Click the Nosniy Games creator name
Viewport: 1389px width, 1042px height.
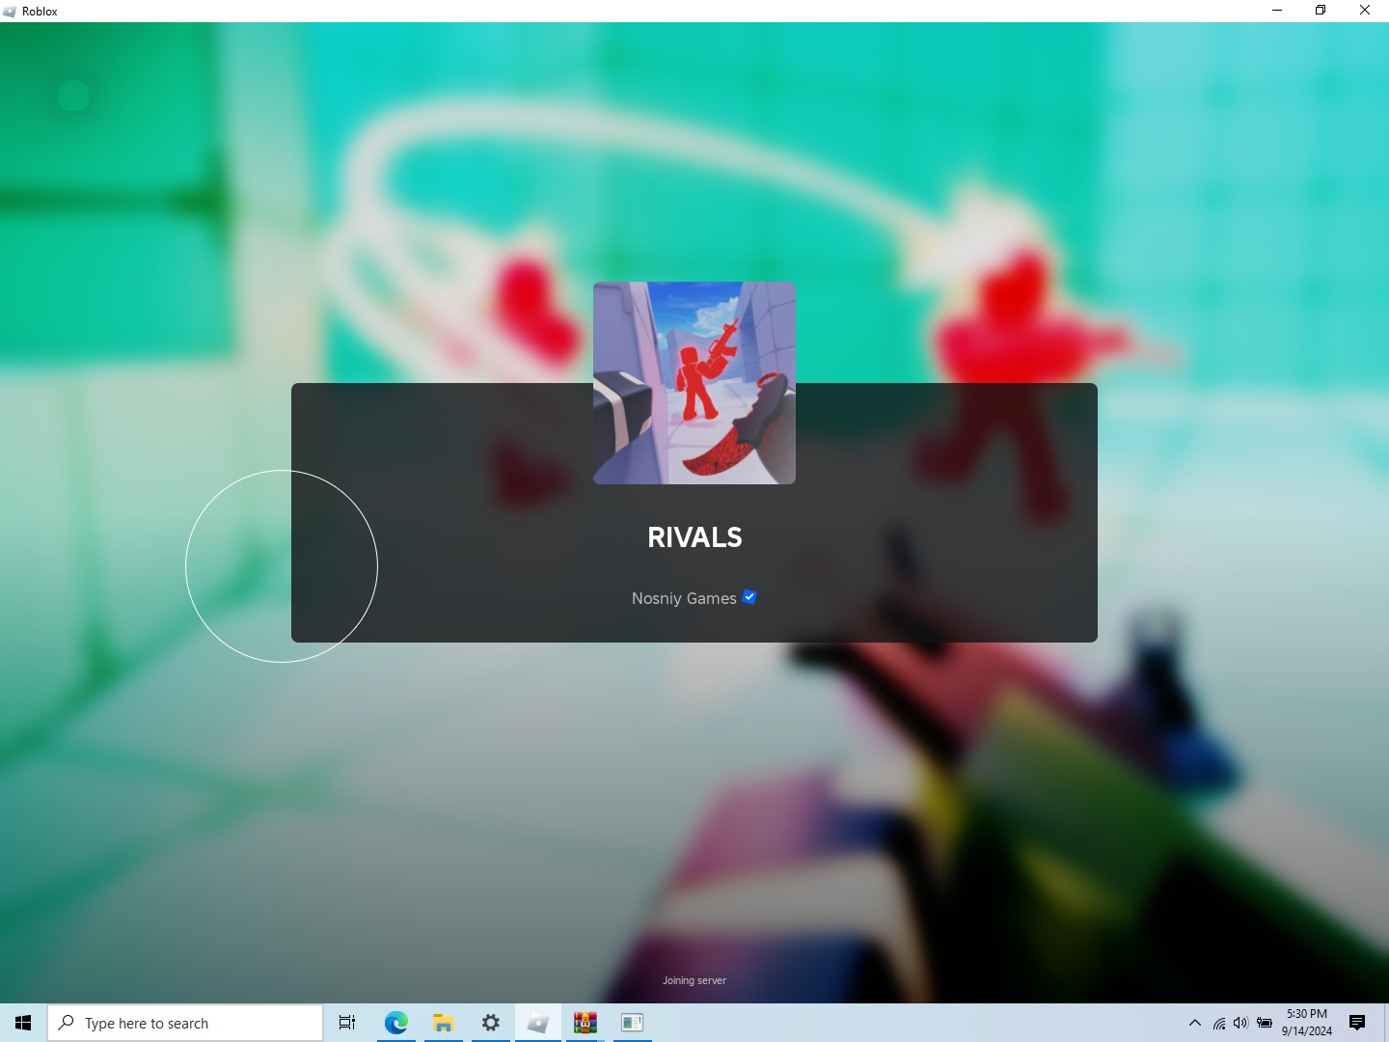click(684, 598)
